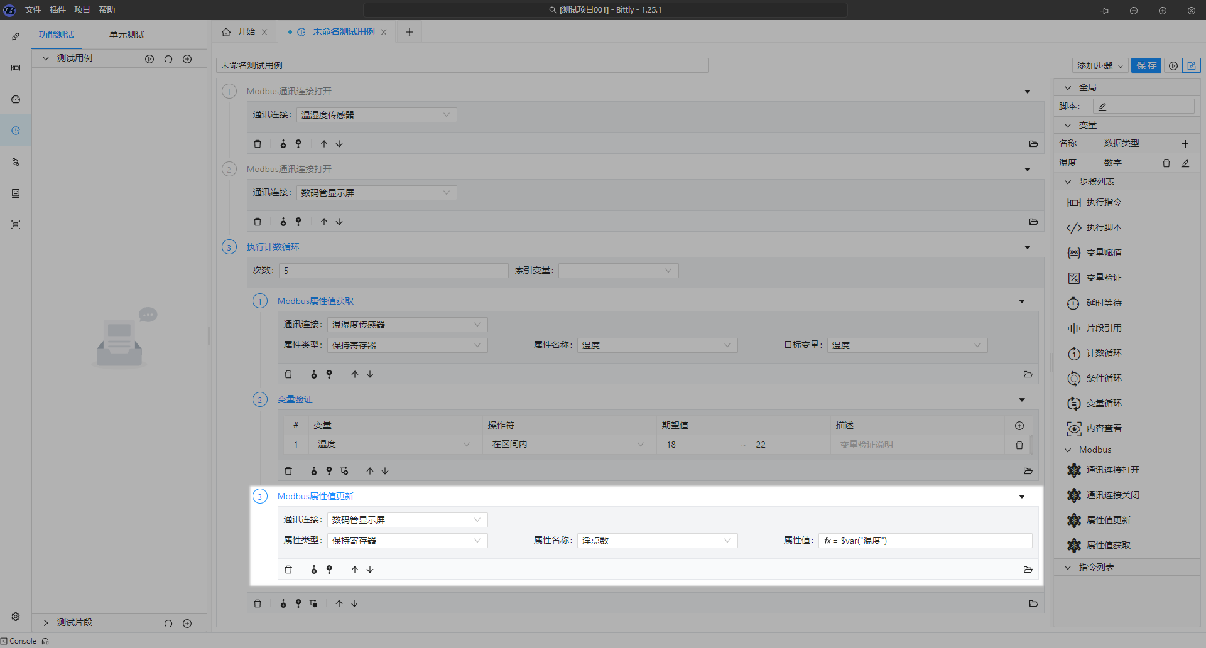
Task: Click the 内容查看 step icon
Action: [x=1073, y=428]
